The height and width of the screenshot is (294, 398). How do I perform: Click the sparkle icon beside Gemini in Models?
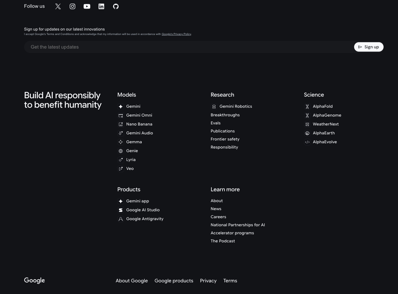121,107
